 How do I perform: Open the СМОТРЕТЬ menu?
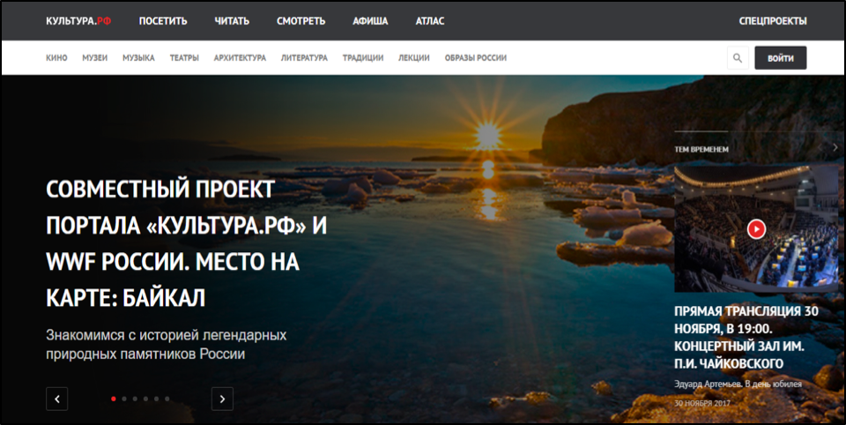pos(301,20)
